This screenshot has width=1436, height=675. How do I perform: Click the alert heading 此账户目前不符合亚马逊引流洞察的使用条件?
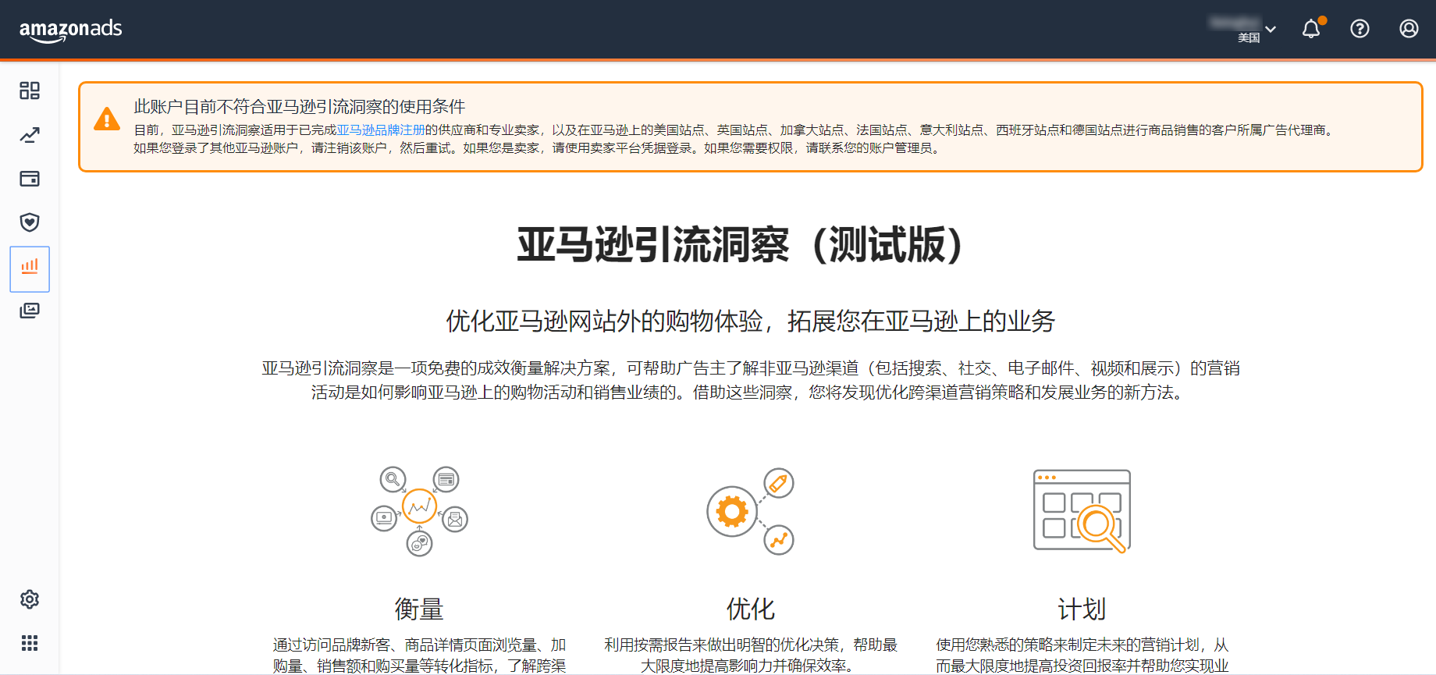click(x=300, y=106)
